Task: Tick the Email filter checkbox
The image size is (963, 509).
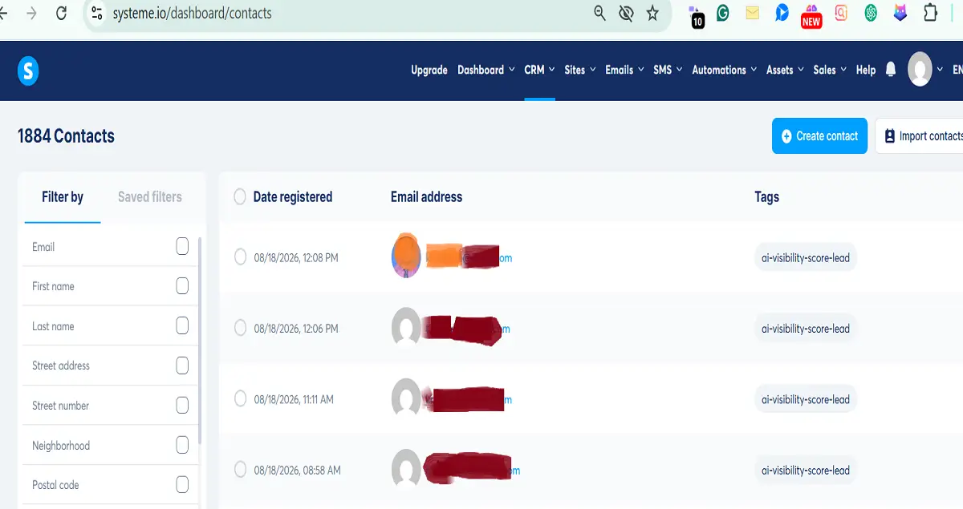Action: click(x=182, y=246)
